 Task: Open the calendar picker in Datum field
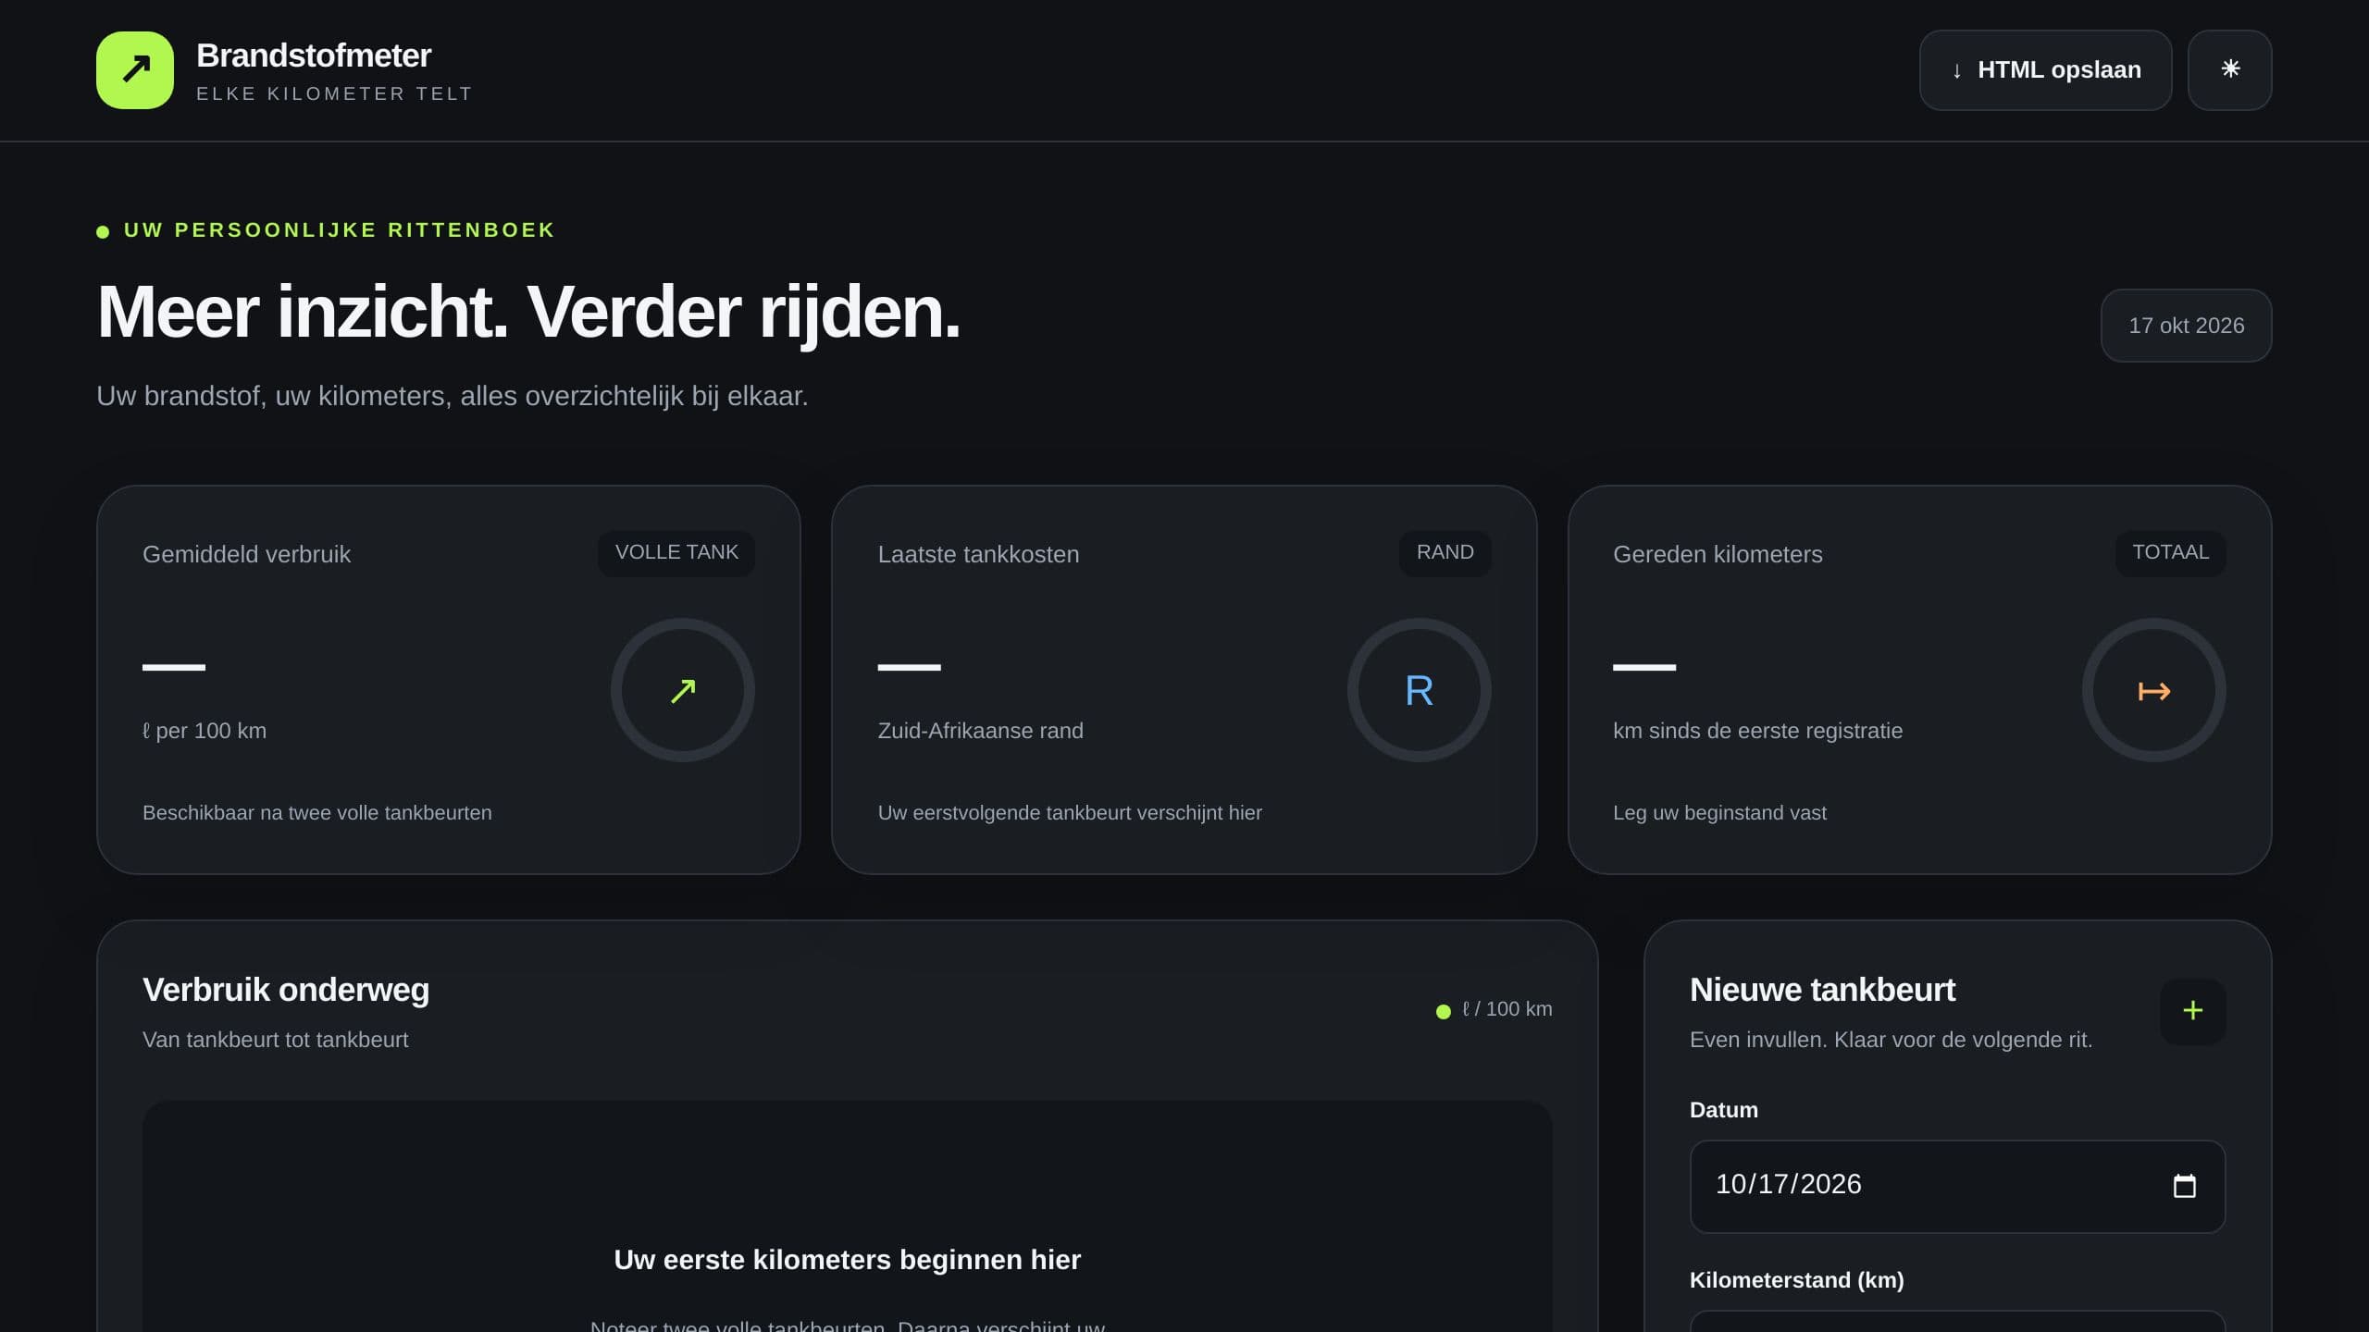[x=2184, y=1186]
